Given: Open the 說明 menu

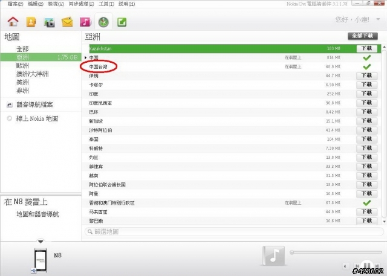Looking at the screenshot, I should pos(126,4).
